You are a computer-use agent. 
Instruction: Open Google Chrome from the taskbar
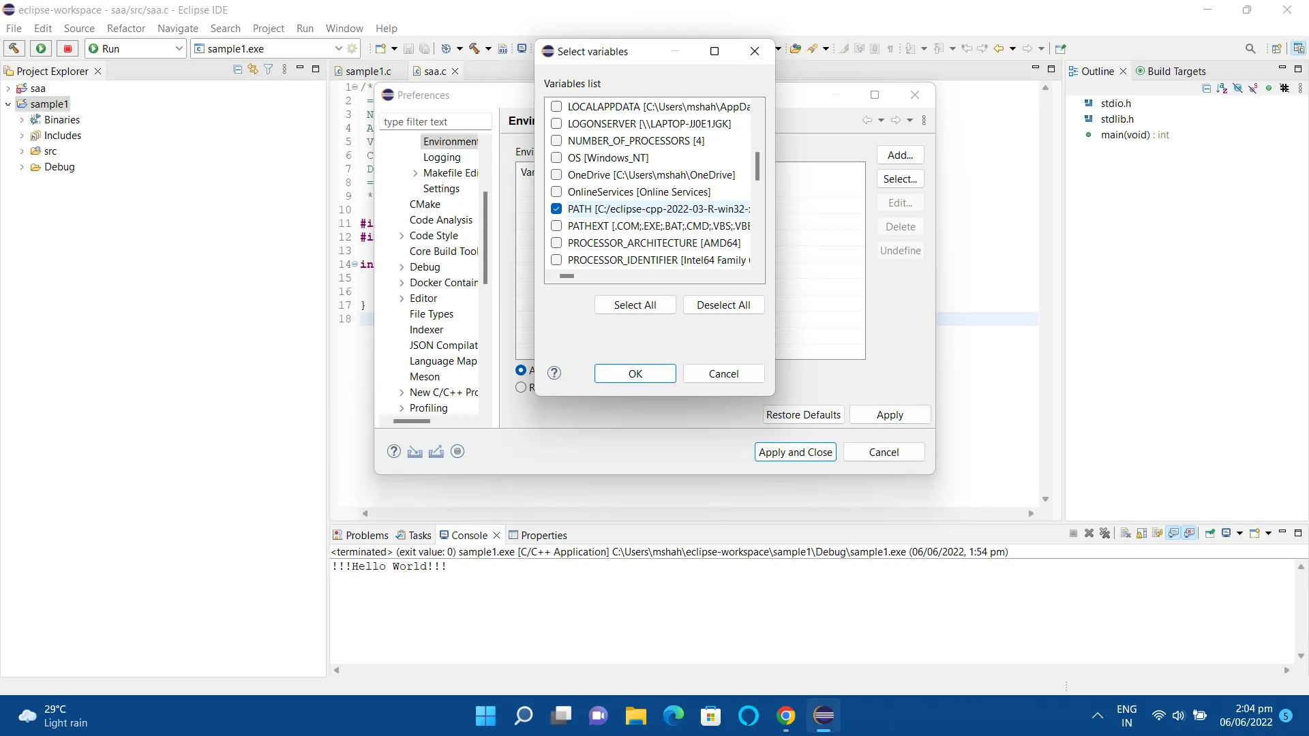coord(785,716)
